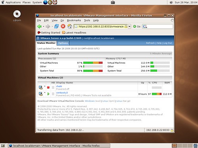Click the Refresh link
The image size is (198, 148).
click(150, 43)
